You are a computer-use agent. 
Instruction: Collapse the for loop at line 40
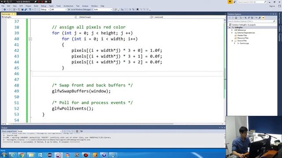(x=30, y=39)
